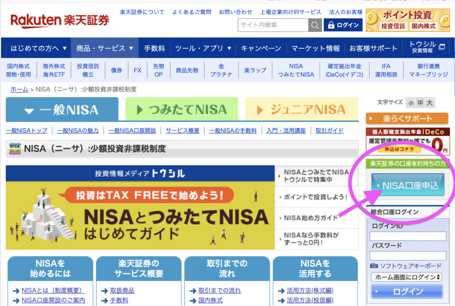Set text size to 中
The image size is (455, 306).
(420, 103)
